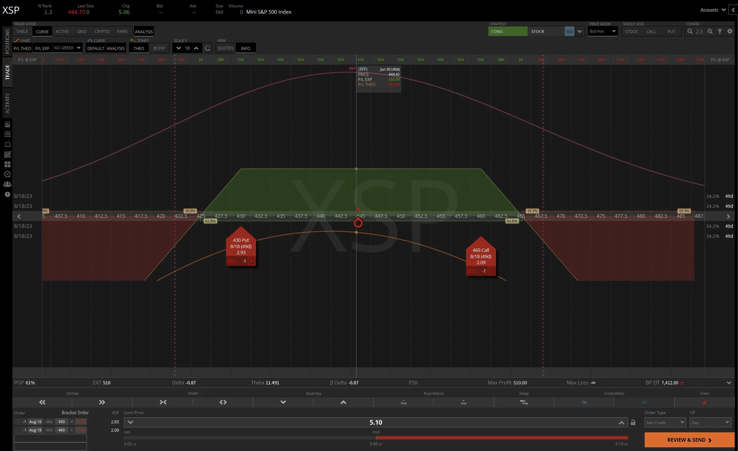Toggle the P/L THEO line
The image size is (738, 451).
click(22, 48)
